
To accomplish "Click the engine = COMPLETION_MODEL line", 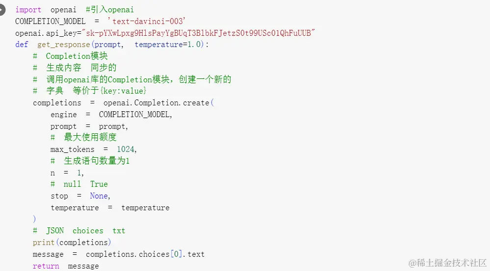I will [111, 115].
